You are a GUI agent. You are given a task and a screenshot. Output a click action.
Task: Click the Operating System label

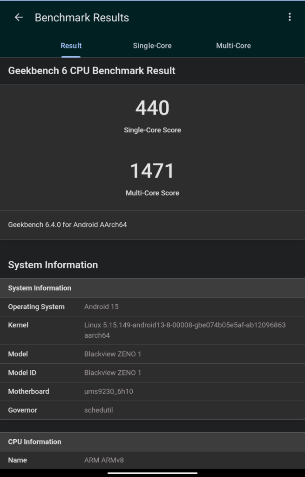(36, 307)
